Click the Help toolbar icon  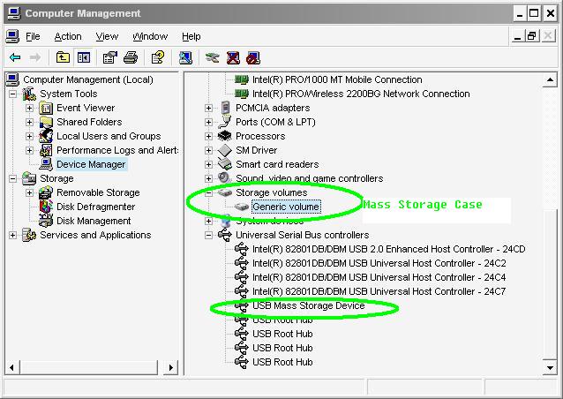[x=158, y=57]
